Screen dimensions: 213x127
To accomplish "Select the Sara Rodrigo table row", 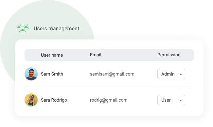I will (x=109, y=100).
